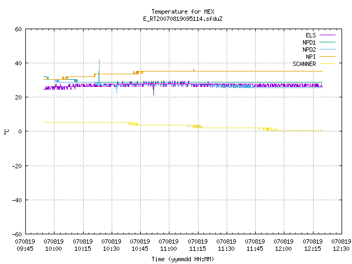Click the NPI legend label
Screen dimensions: 352x264
[311, 57]
